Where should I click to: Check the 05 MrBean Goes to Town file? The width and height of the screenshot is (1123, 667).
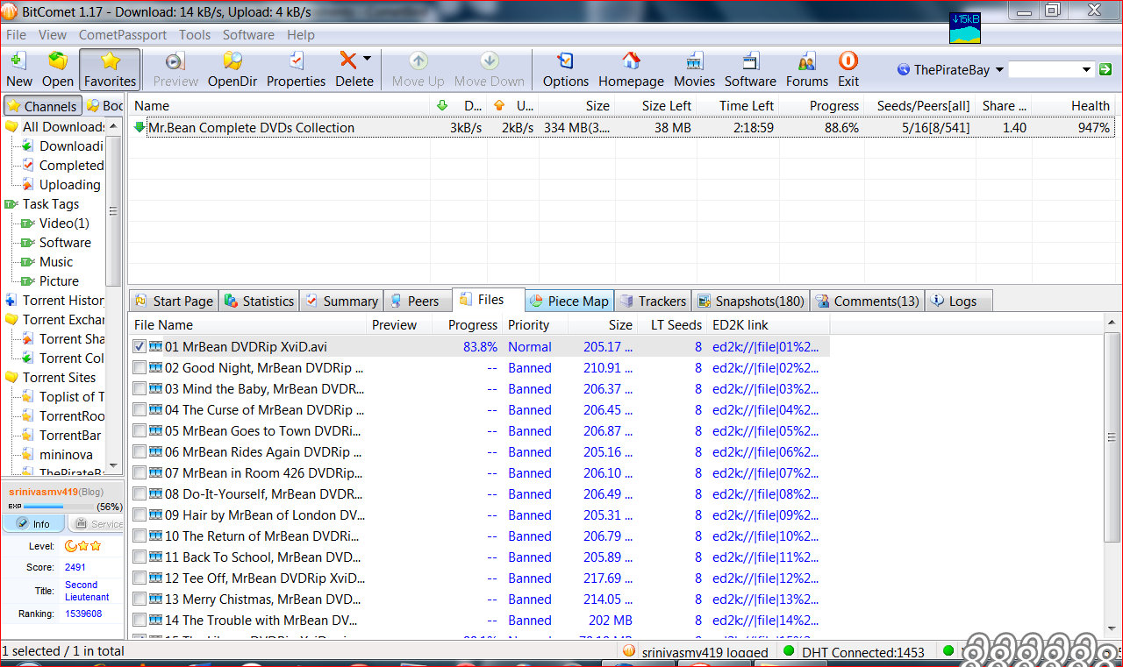coord(139,431)
